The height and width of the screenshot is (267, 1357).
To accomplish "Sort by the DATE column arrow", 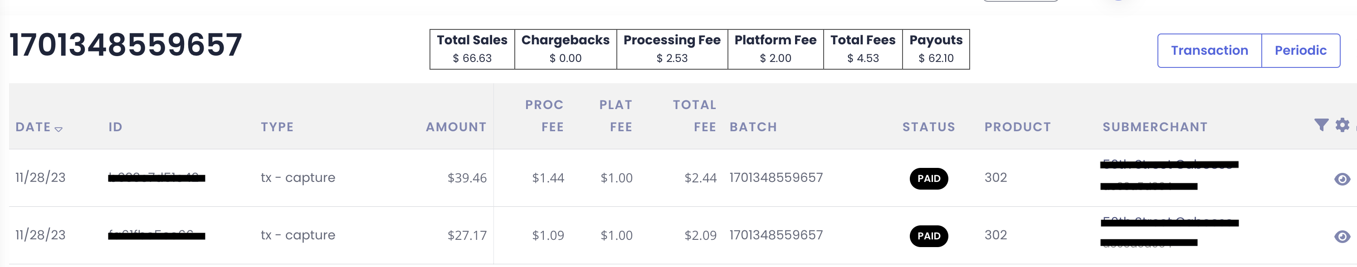I will [x=59, y=129].
